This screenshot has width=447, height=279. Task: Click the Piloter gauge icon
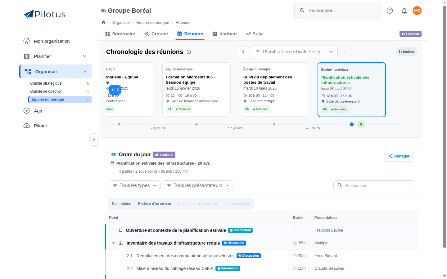click(27, 126)
